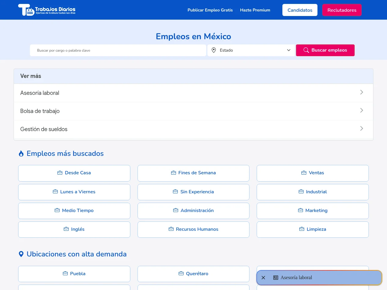Click the Ver más panel header
Screen dimensions: 387x290
tap(193, 76)
